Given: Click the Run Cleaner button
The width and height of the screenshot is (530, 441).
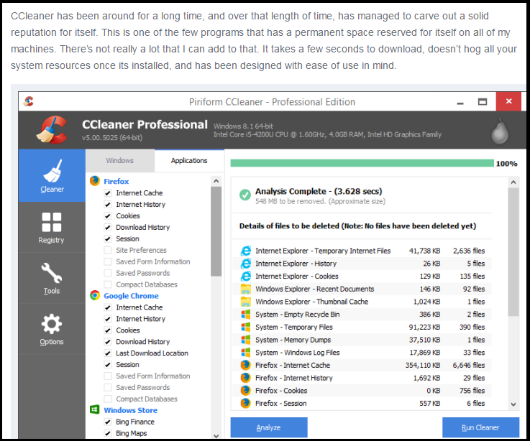Looking at the screenshot, I should click(x=480, y=427).
